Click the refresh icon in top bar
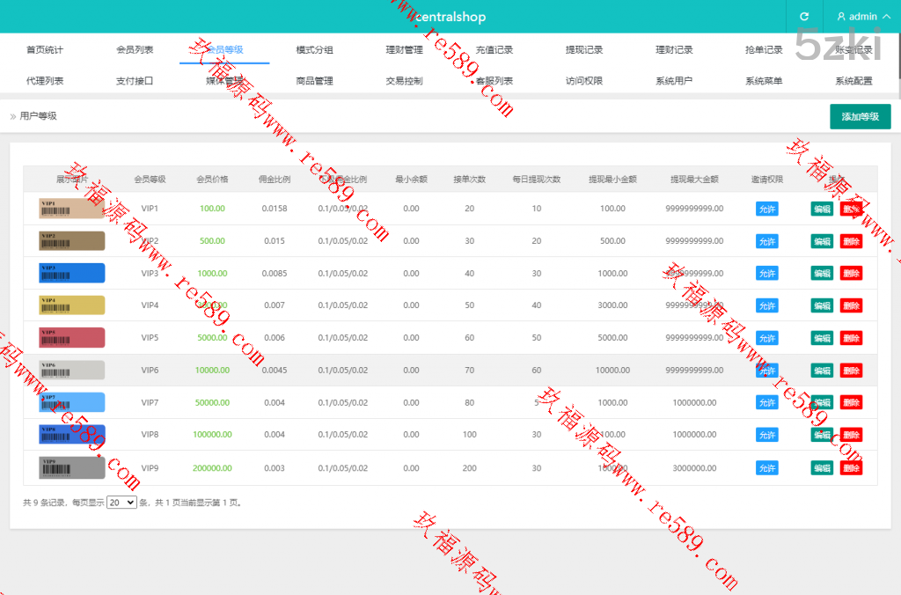The width and height of the screenshot is (901, 595). click(x=803, y=17)
